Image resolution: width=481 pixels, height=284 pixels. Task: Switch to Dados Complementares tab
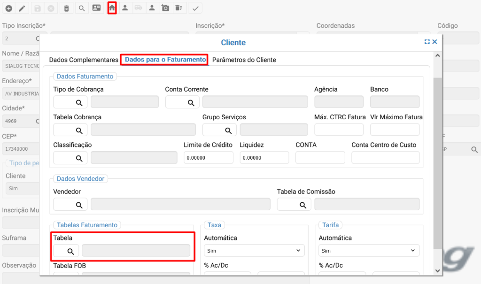click(84, 60)
